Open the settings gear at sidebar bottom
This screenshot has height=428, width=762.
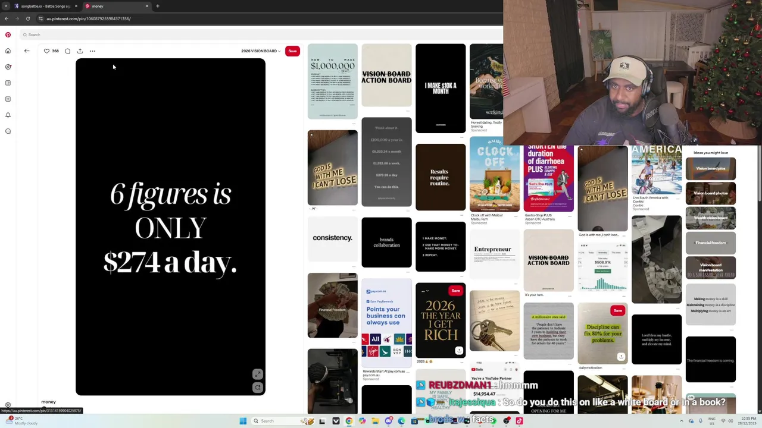8,405
